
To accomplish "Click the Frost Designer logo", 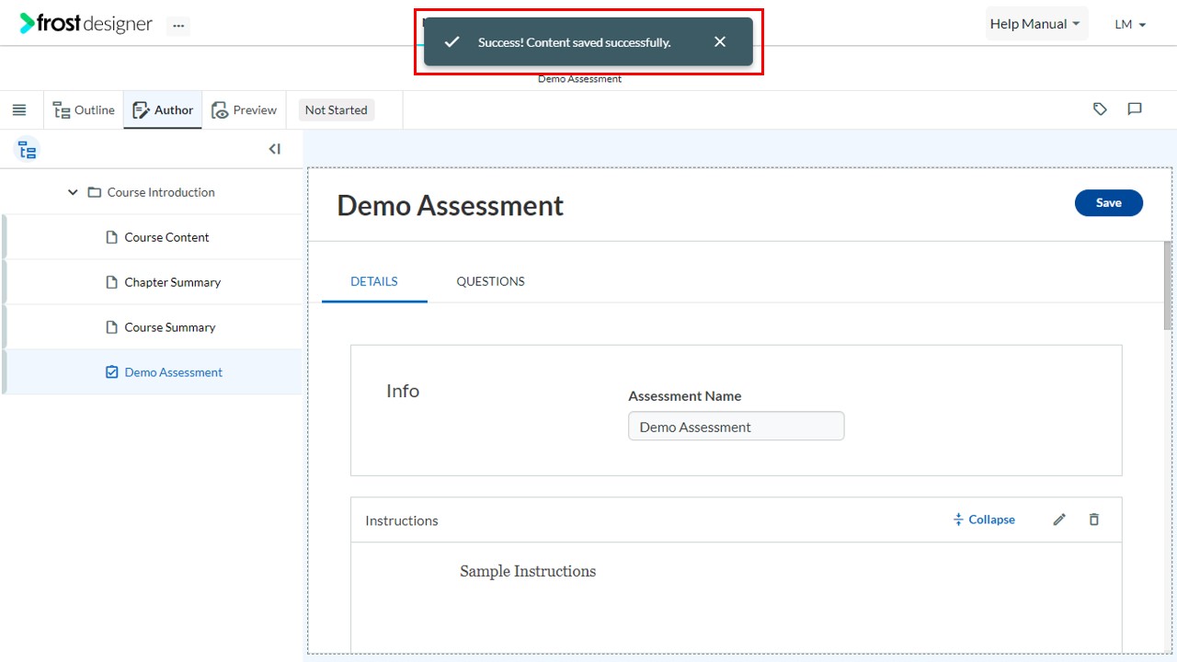I will click(x=86, y=24).
